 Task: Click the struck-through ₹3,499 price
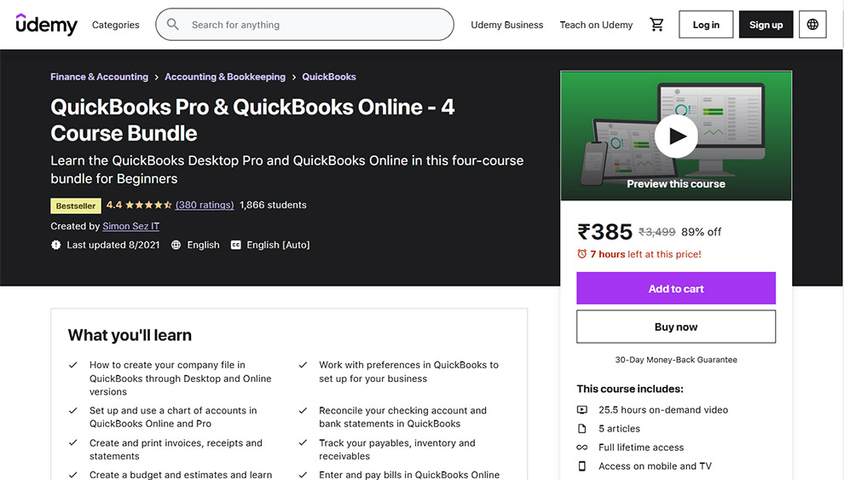click(x=656, y=232)
